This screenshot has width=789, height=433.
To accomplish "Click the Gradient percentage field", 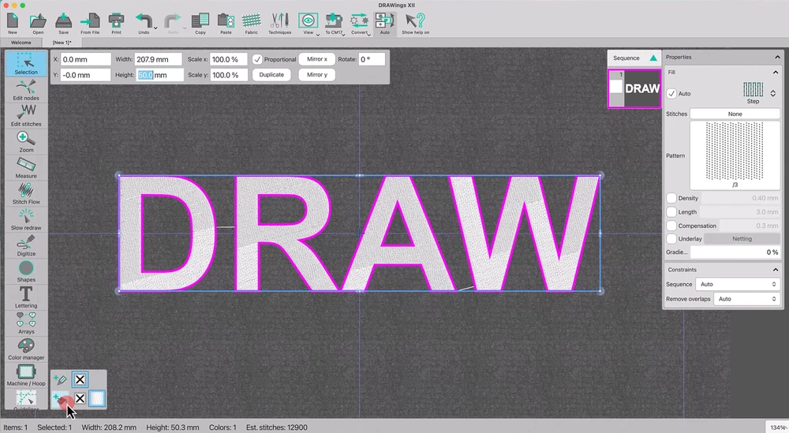I will click(735, 252).
